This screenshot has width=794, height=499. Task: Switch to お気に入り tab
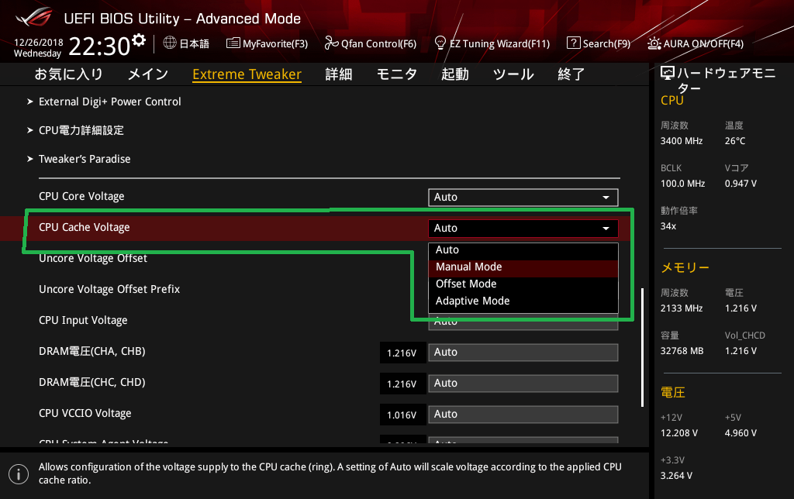click(68, 74)
